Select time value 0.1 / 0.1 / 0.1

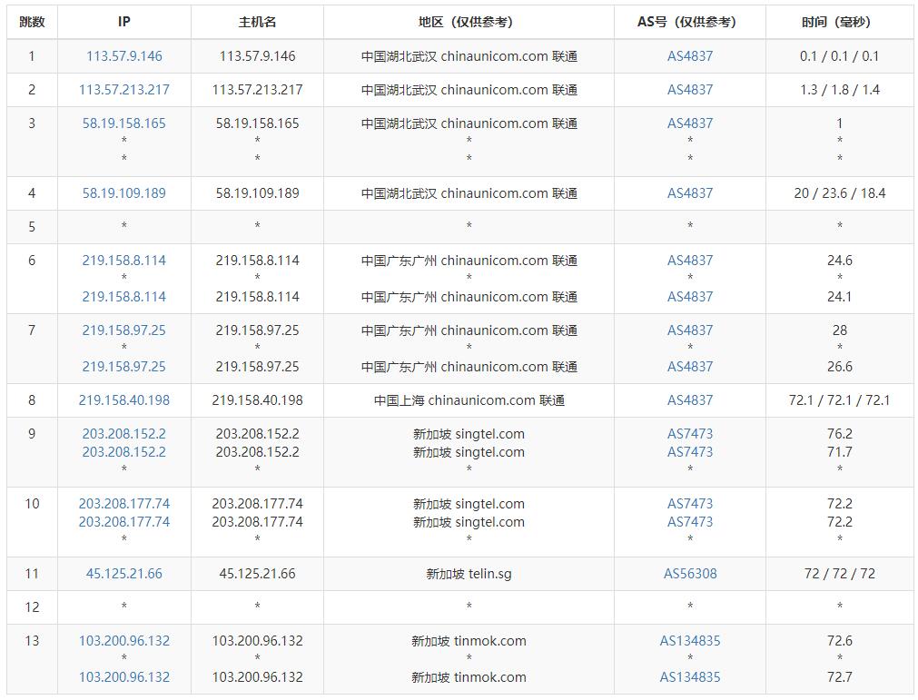click(840, 56)
